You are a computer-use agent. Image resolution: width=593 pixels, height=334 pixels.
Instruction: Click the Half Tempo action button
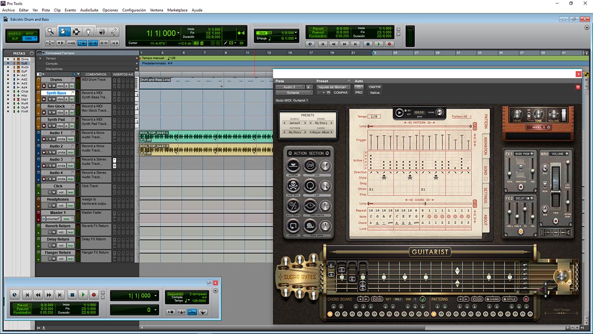pyautogui.click(x=293, y=206)
